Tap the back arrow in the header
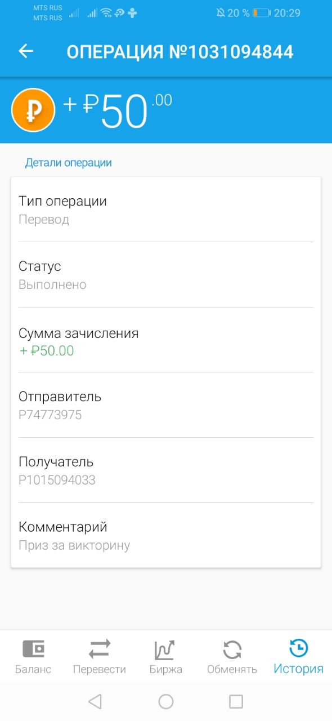Image resolution: width=332 pixels, height=721 pixels. click(26, 51)
